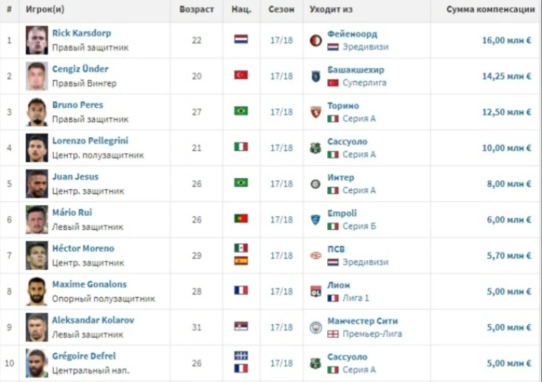
Task: Sort by Сумма компенсации column header
Action: 490,9
